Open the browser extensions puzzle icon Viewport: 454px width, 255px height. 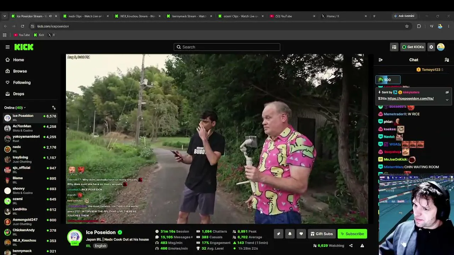[x=419, y=26]
